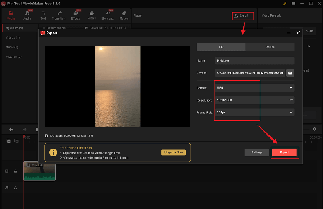Select the mkv clip on the timeline

point(40,171)
